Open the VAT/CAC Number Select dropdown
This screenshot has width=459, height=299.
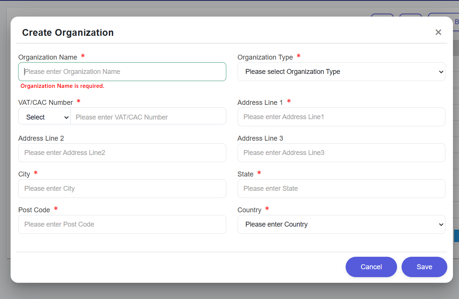coord(44,117)
